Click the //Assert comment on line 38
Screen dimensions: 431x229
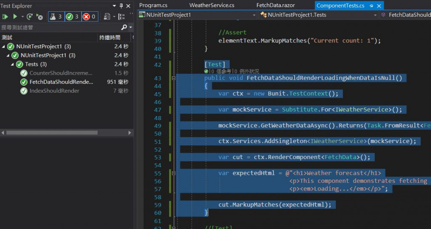point(232,33)
